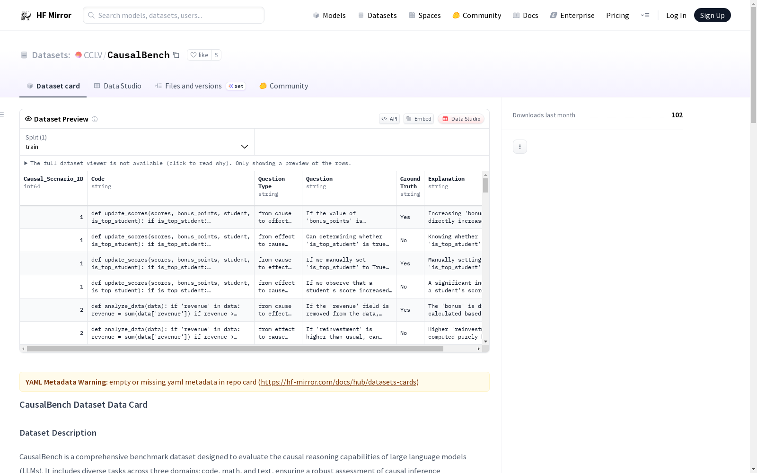
Task: Click the CCLV organization avatar
Action: point(79,55)
